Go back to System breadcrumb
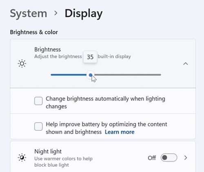Screen dimensions: 204x172 coord(29,13)
